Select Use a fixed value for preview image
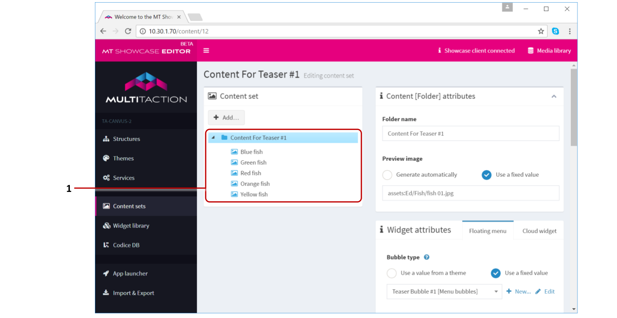This screenshot has width=617, height=318. coord(486,175)
